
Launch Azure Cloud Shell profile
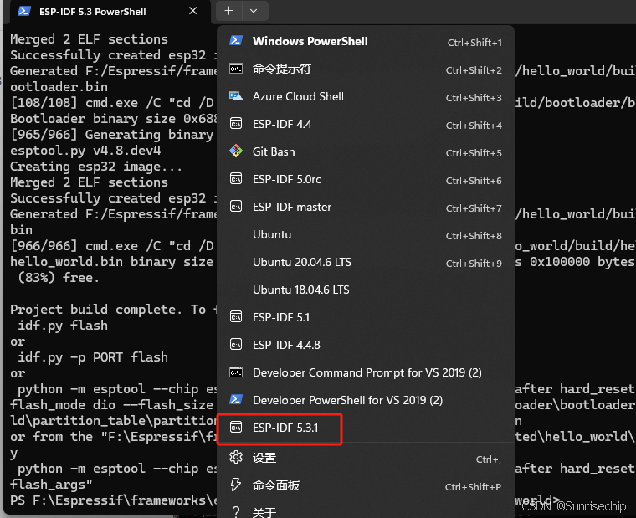click(x=366, y=96)
